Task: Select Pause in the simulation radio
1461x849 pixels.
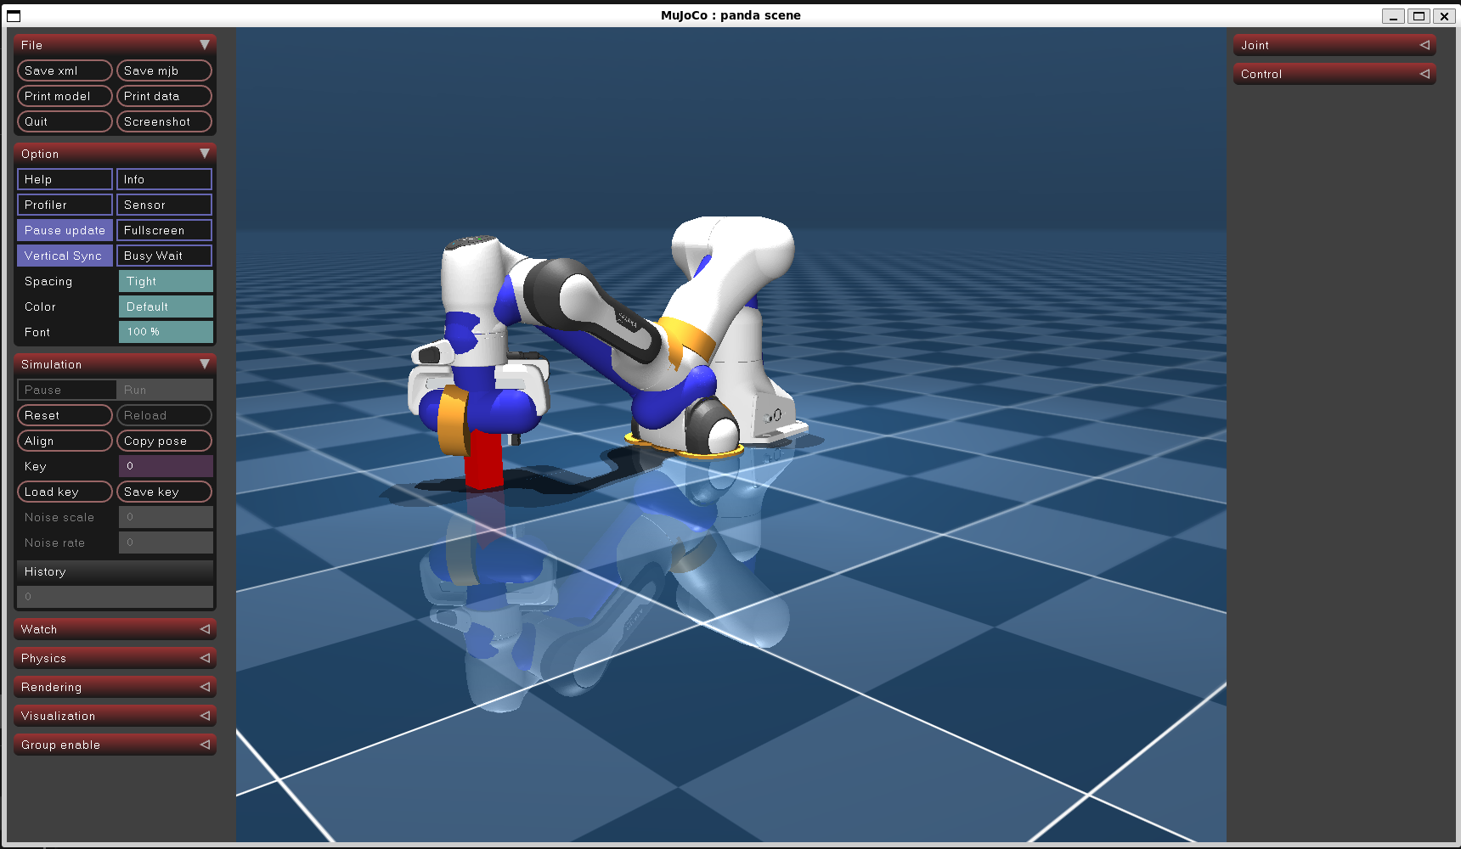Action: coord(66,390)
